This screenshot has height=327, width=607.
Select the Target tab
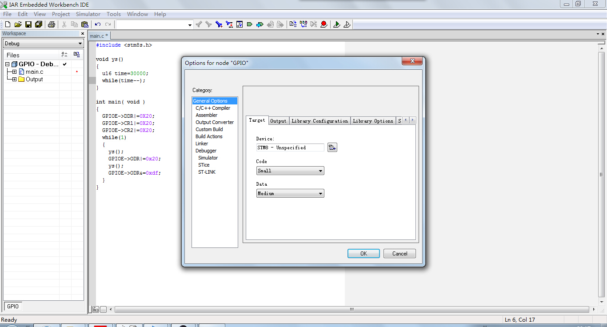coord(257,120)
